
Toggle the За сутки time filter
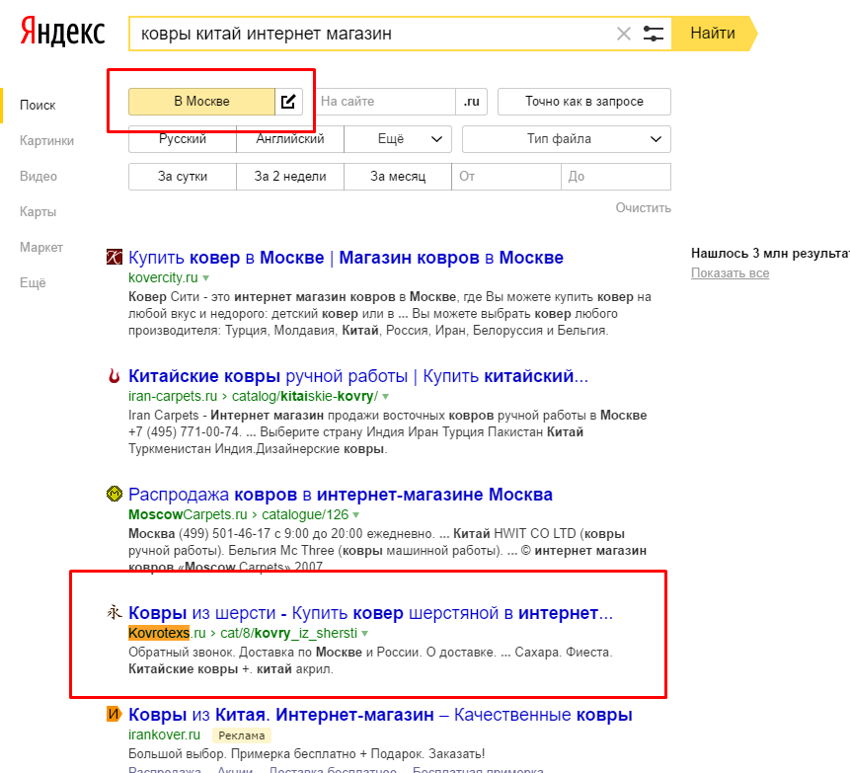tap(183, 176)
